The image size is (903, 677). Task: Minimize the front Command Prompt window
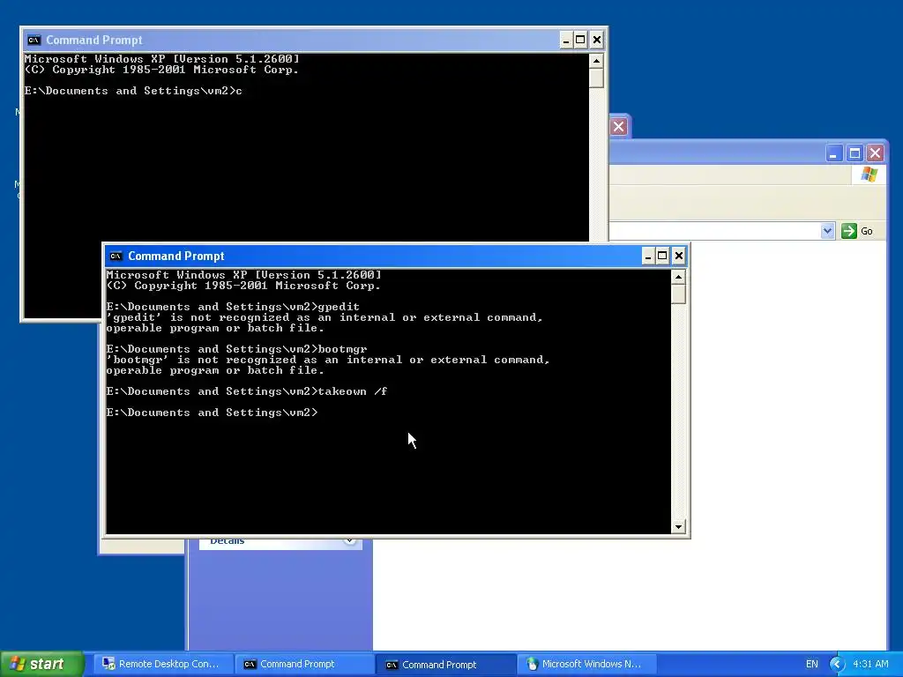click(x=648, y=257)
